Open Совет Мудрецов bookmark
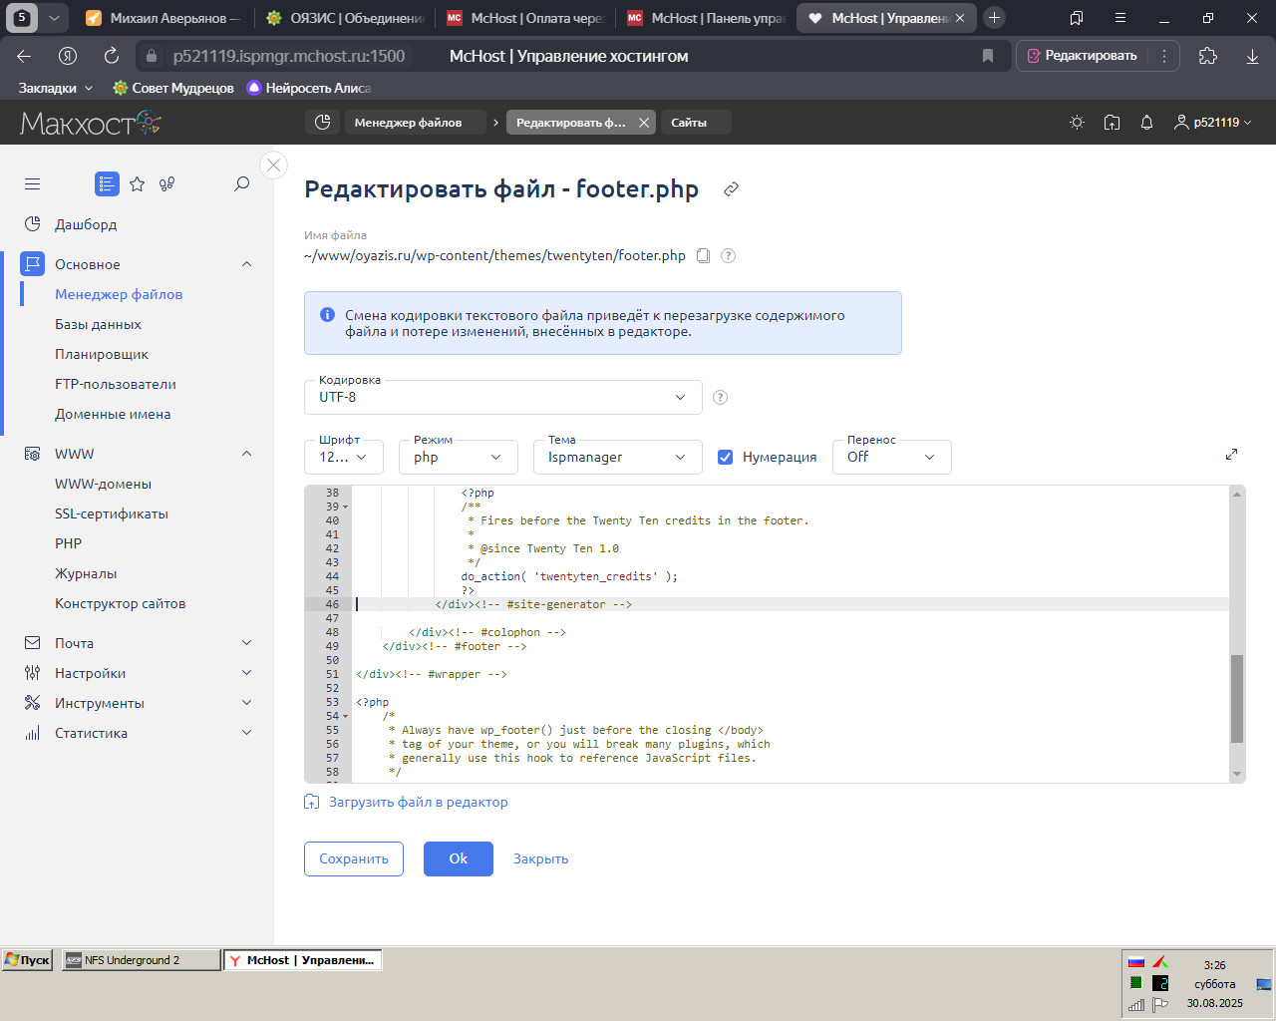 pyautogui.click(x=172, y=88)
